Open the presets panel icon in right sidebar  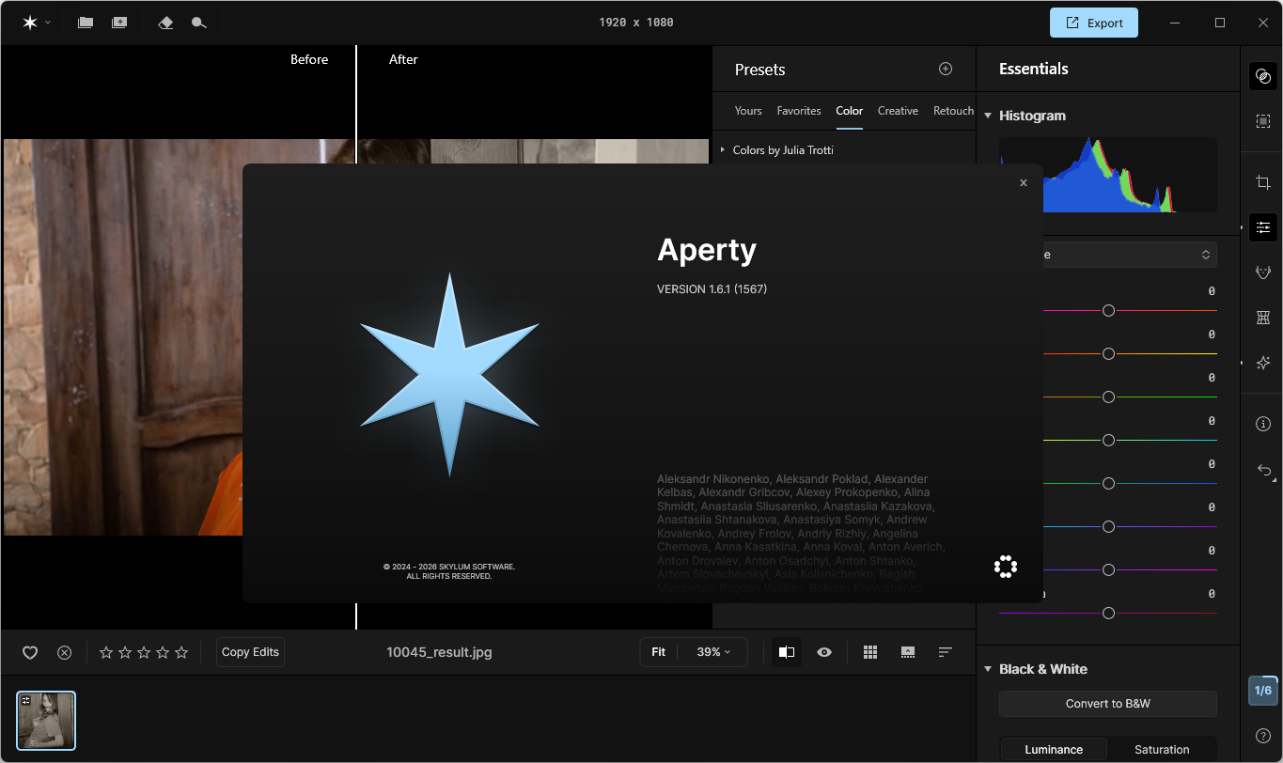pyautogui.click(x=1263, y=76)
